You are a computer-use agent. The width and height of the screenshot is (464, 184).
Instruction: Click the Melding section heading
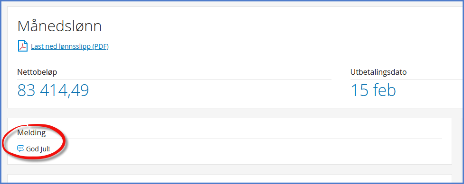(x=31, y=133)
